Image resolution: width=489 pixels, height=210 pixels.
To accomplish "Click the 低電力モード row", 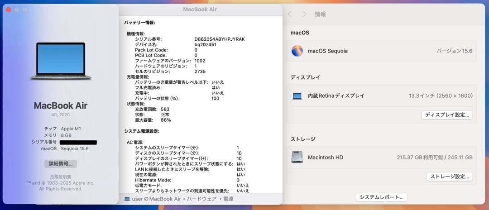I will (x=192, y=185).
